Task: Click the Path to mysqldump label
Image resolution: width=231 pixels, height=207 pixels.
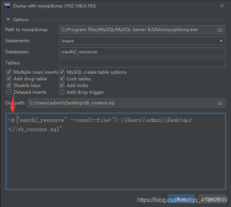Action: click(27, 30)
